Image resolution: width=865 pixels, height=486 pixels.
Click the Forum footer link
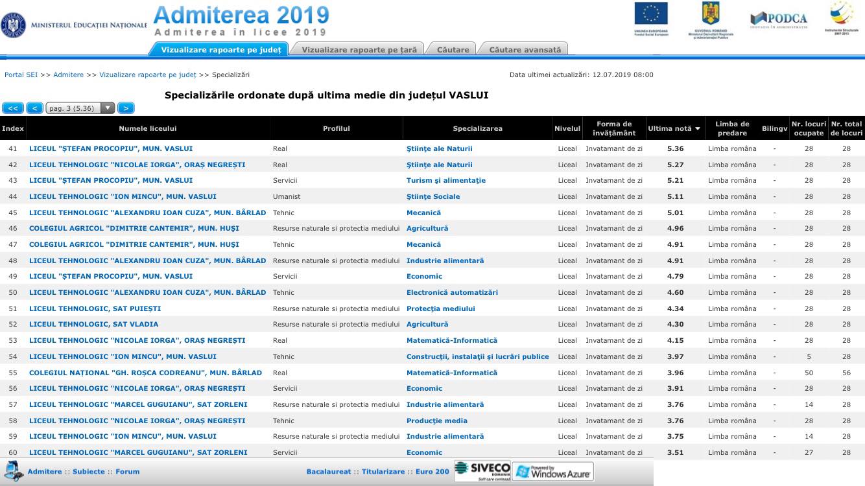coord(128,472)
